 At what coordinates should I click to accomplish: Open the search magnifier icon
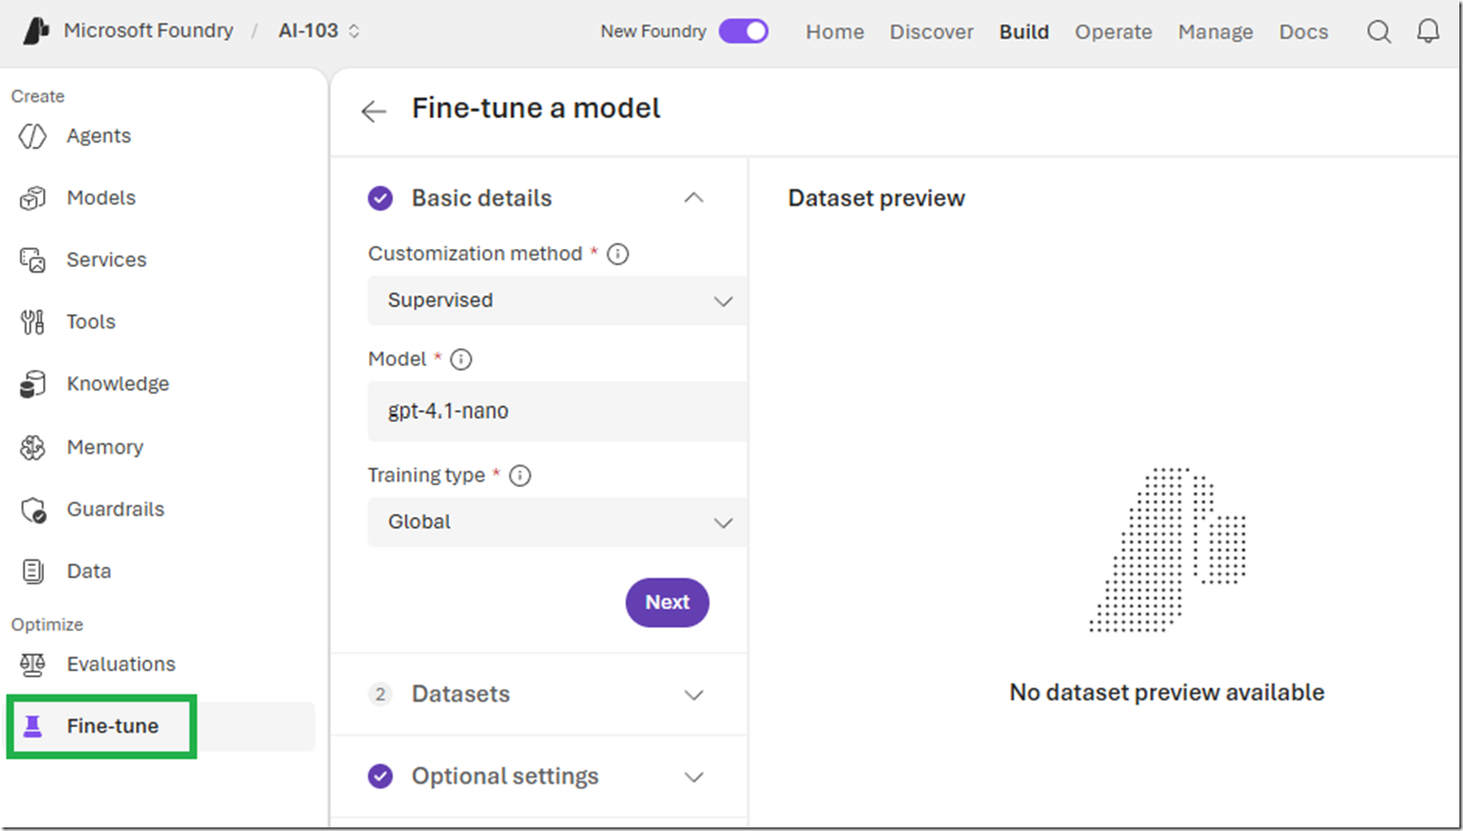click(x=1378, y=32)
